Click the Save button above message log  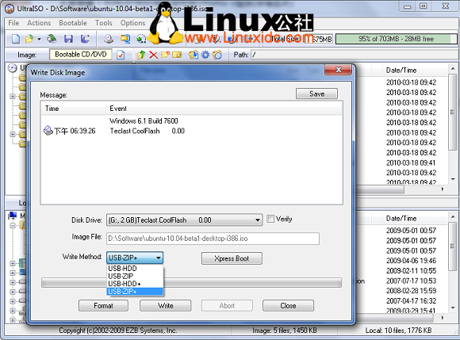click(x=316, y=94)
